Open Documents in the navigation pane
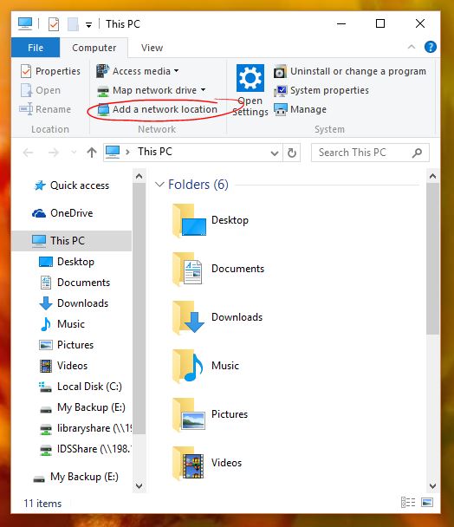Screen dimensions: 454x527 (x=75, y=283)
